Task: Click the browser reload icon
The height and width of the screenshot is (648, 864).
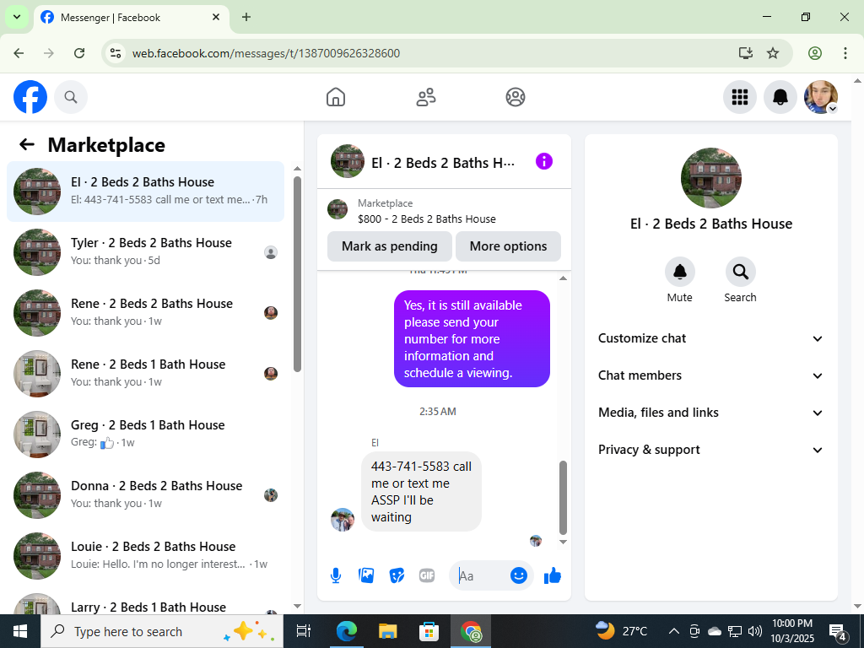Action: coord(79,53)
